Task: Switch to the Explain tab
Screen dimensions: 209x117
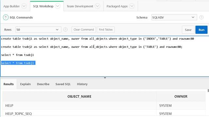Action: (25, 84)
